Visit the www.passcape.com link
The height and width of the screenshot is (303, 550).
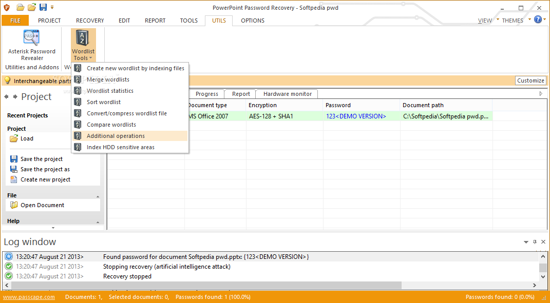[x=29, y=297]
